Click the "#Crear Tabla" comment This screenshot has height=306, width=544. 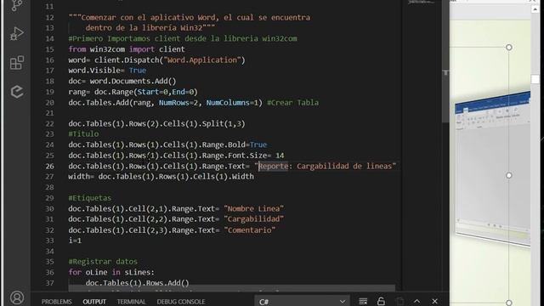point(292,103)
